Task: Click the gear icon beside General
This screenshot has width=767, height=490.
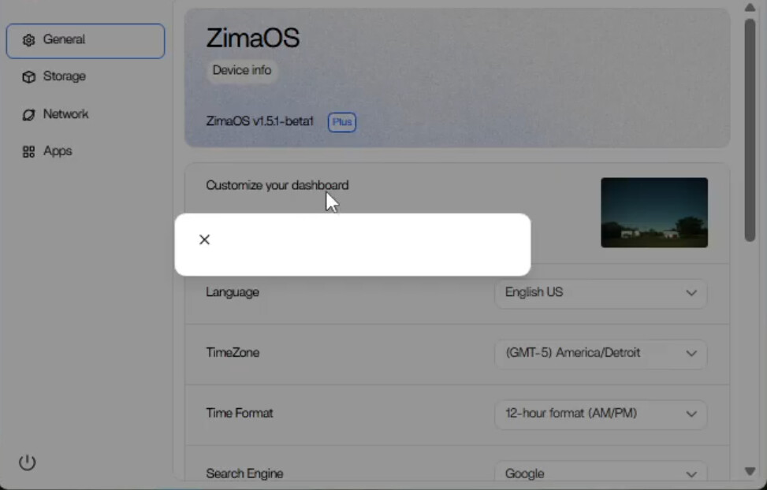Action: 29,40
